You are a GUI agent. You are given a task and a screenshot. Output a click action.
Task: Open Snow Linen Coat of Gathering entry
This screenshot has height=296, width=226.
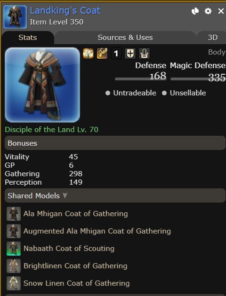coord(76,283)
